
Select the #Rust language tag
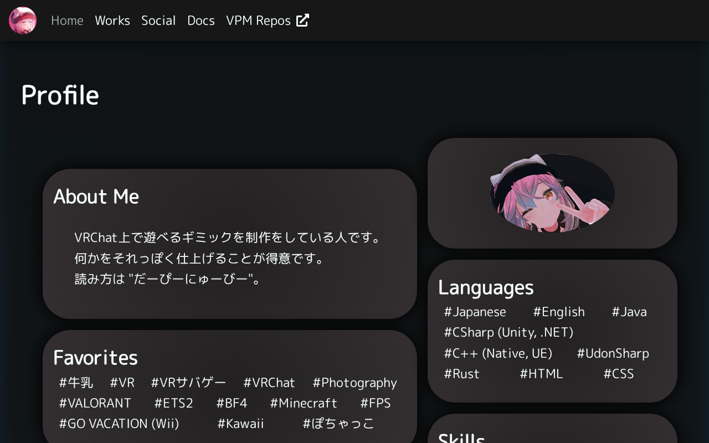click(x=462, y=374)
